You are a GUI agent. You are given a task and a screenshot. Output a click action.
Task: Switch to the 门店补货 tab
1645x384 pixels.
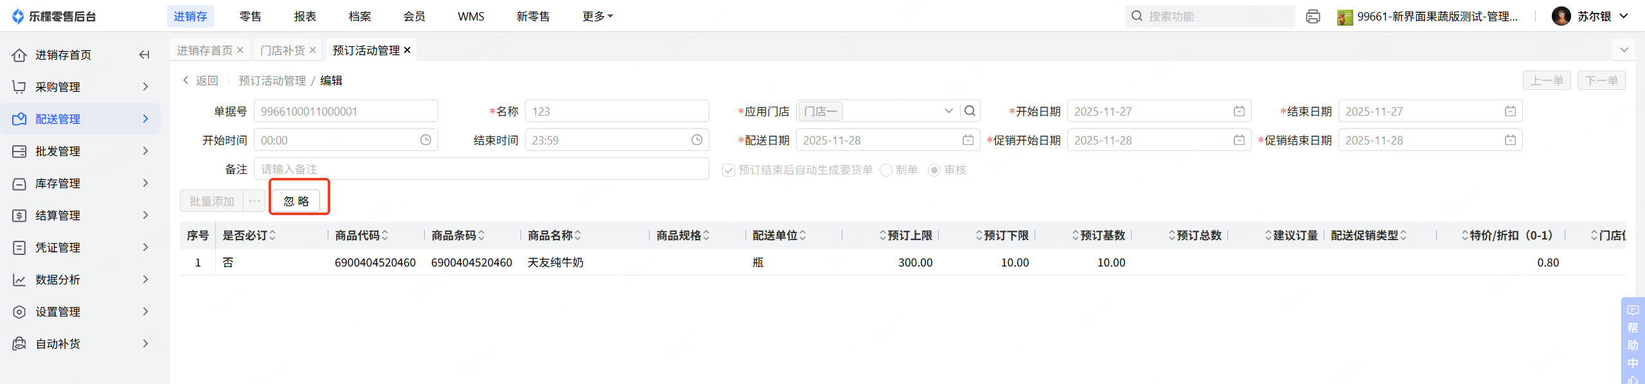[x=283, y=50]
